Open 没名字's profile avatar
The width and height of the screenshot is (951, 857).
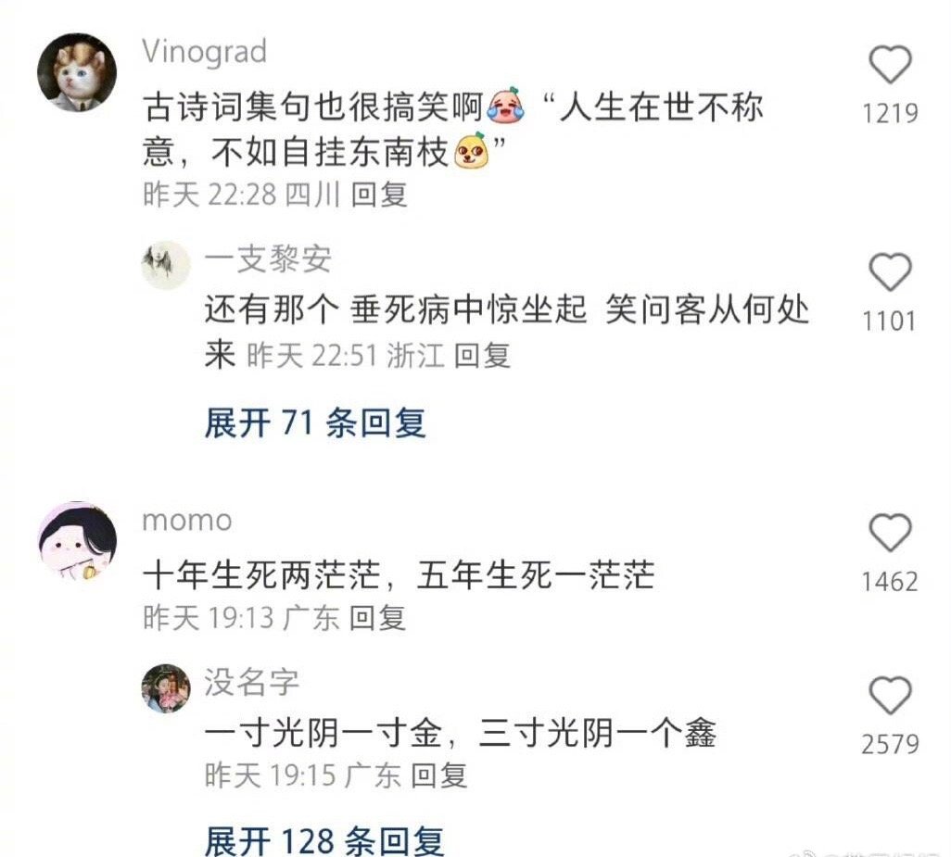click(x=166, y=687)
